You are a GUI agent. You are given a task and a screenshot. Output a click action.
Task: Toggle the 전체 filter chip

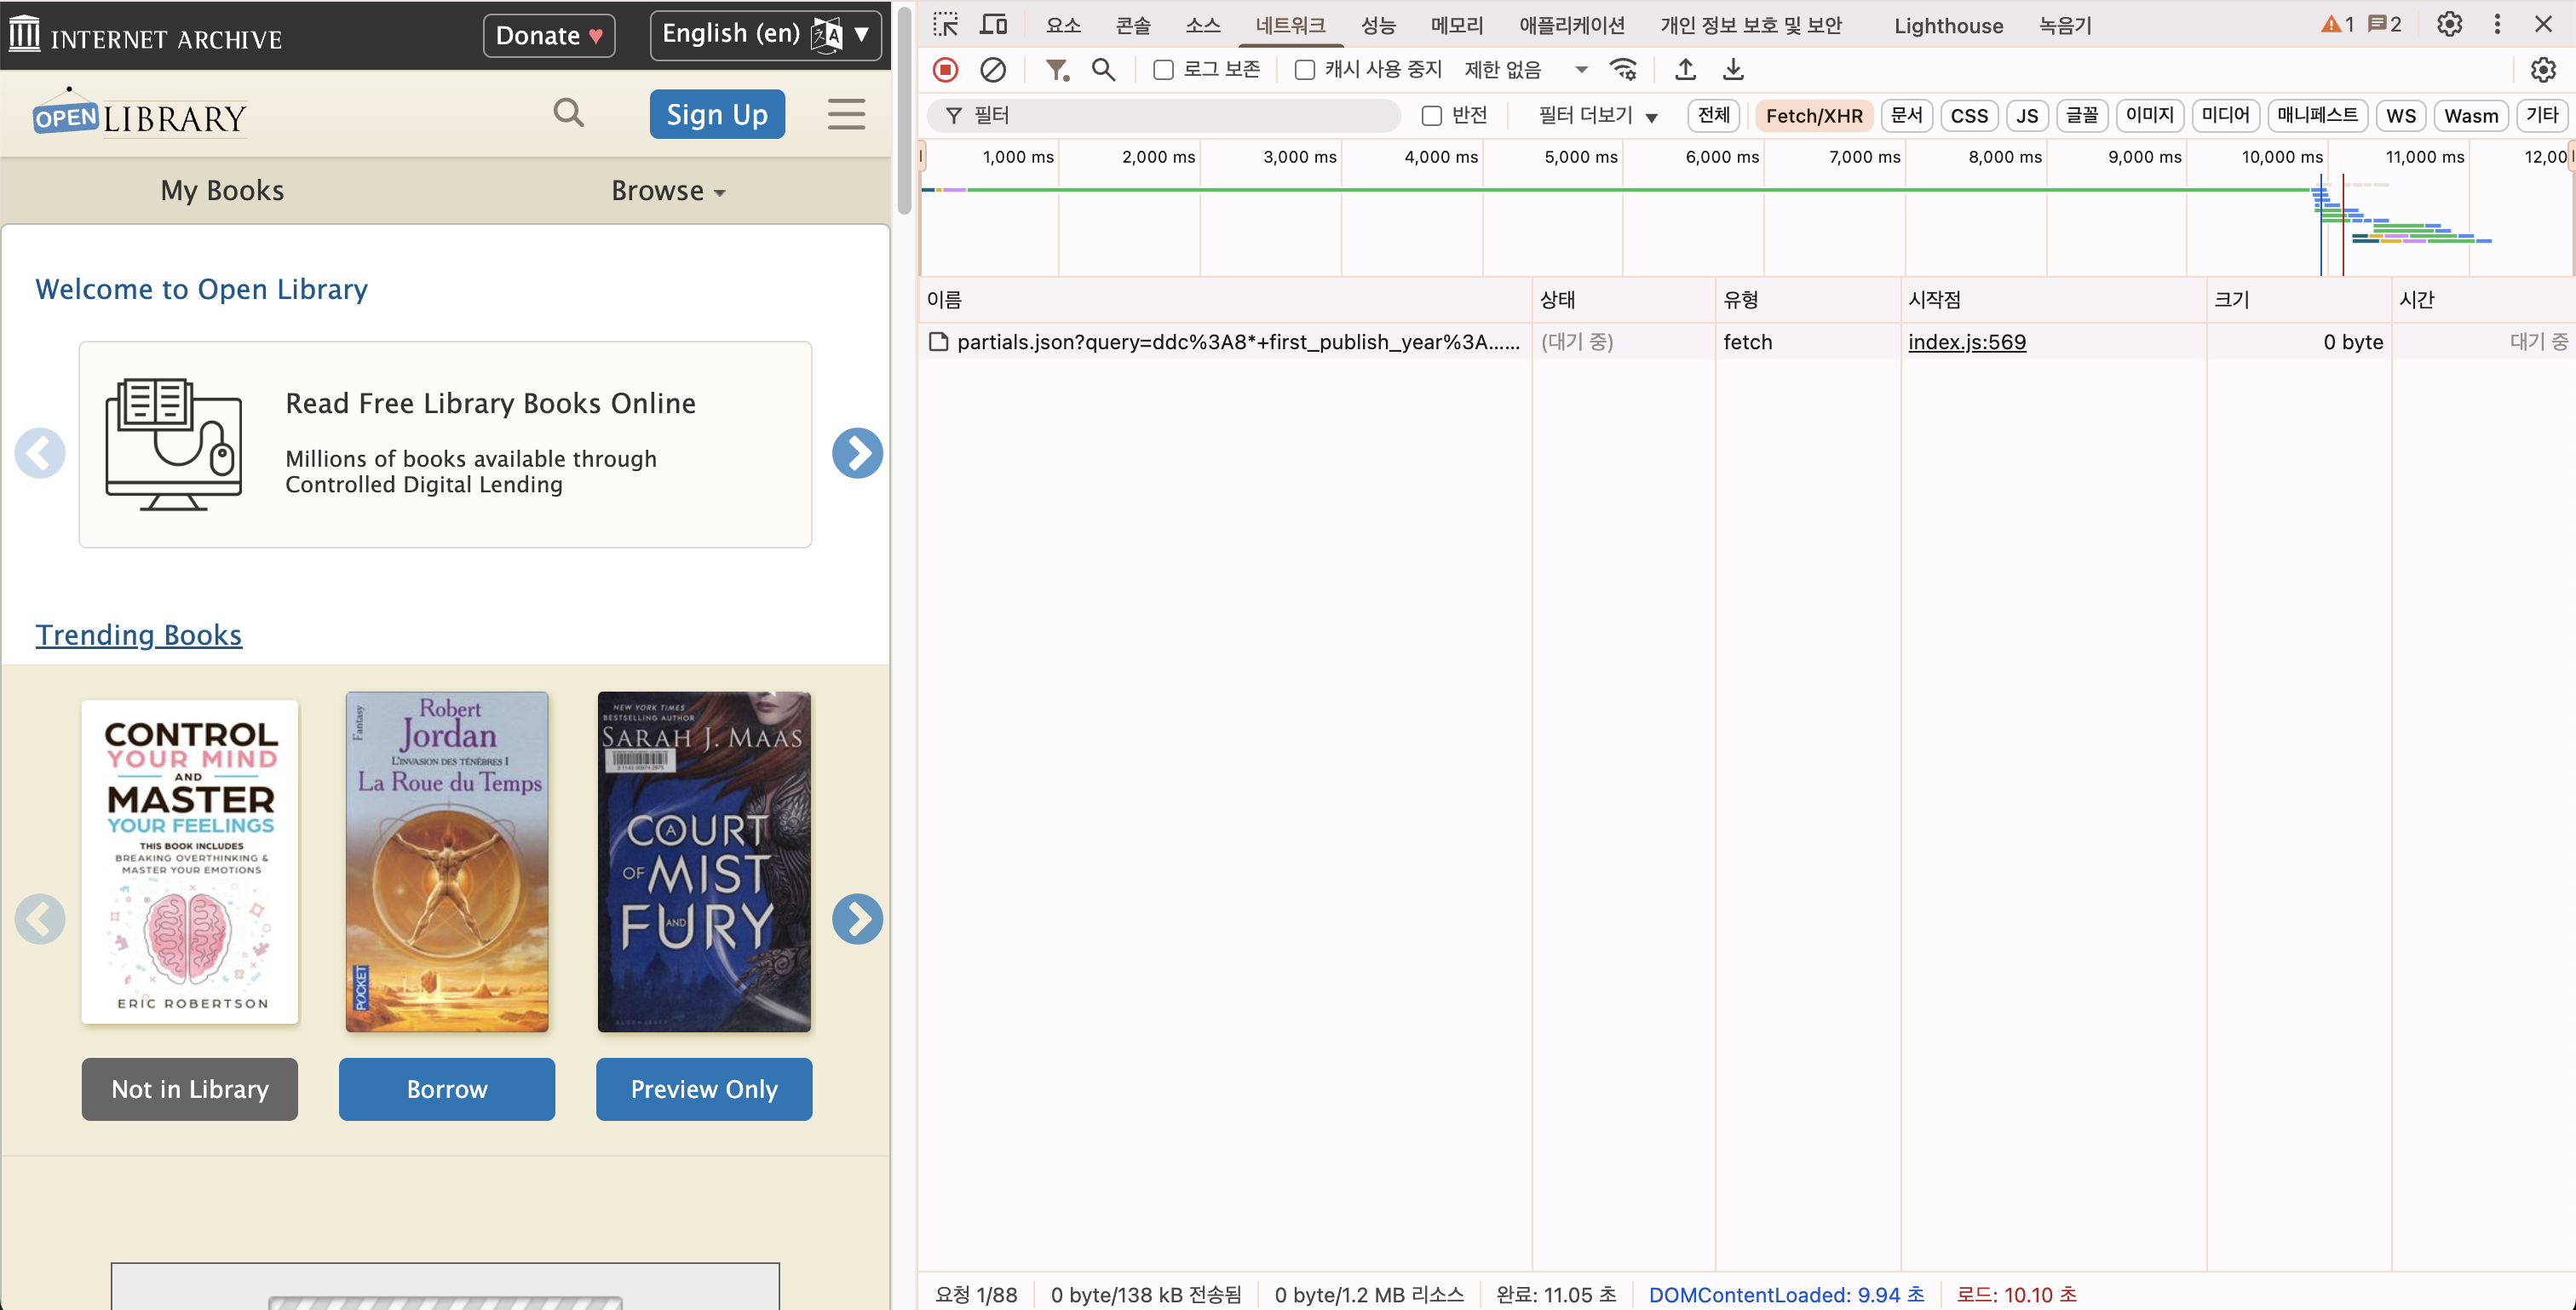[x=1714, y=116]
